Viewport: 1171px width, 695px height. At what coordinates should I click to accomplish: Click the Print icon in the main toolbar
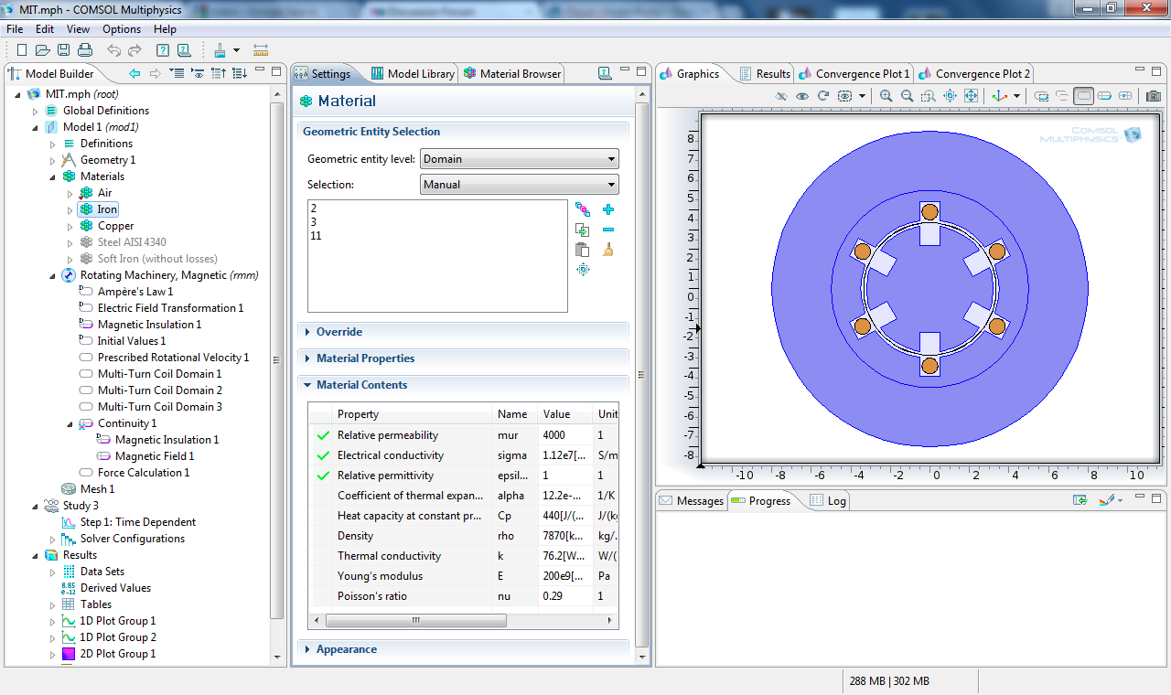point(85,50)
